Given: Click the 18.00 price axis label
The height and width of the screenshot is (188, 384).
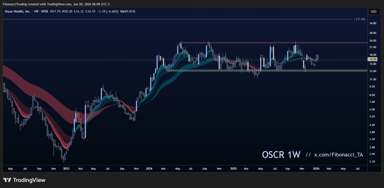Looking at the screenshot, I should tap(373, 55).
